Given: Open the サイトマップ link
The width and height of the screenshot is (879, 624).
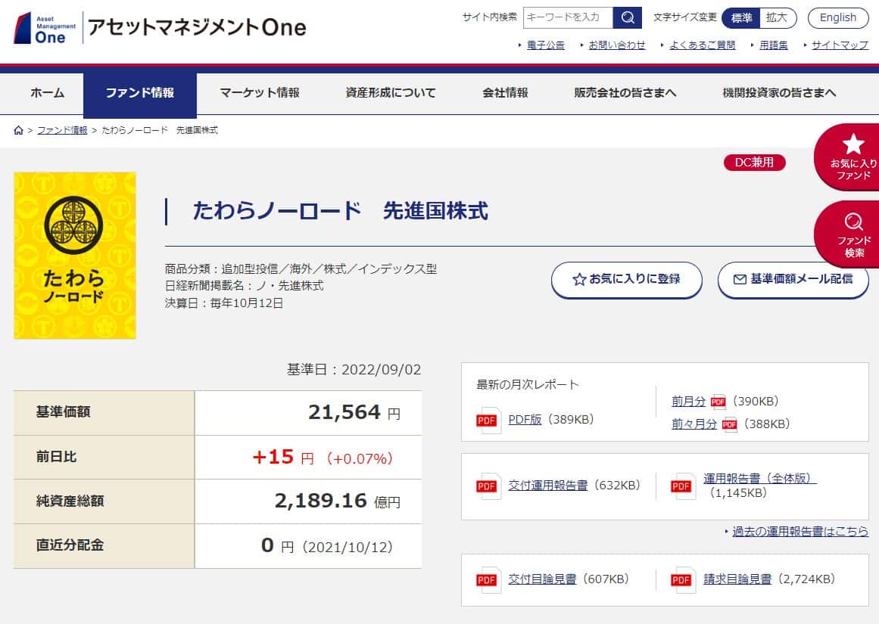Looking at the screenshot, I should pos(840,45).
